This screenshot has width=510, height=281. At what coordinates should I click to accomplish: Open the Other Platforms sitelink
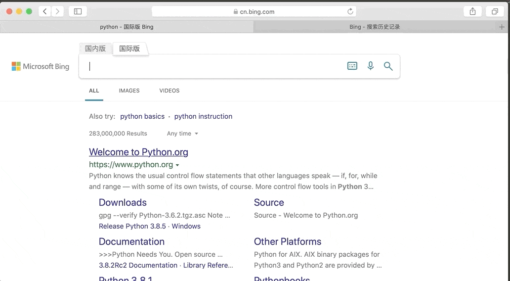(x=288, y=241)
